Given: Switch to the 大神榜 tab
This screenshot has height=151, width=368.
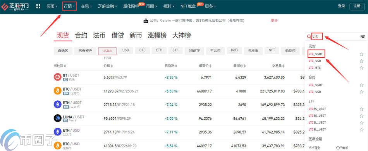Looking at the screenshot, I should tap(181, 36).
